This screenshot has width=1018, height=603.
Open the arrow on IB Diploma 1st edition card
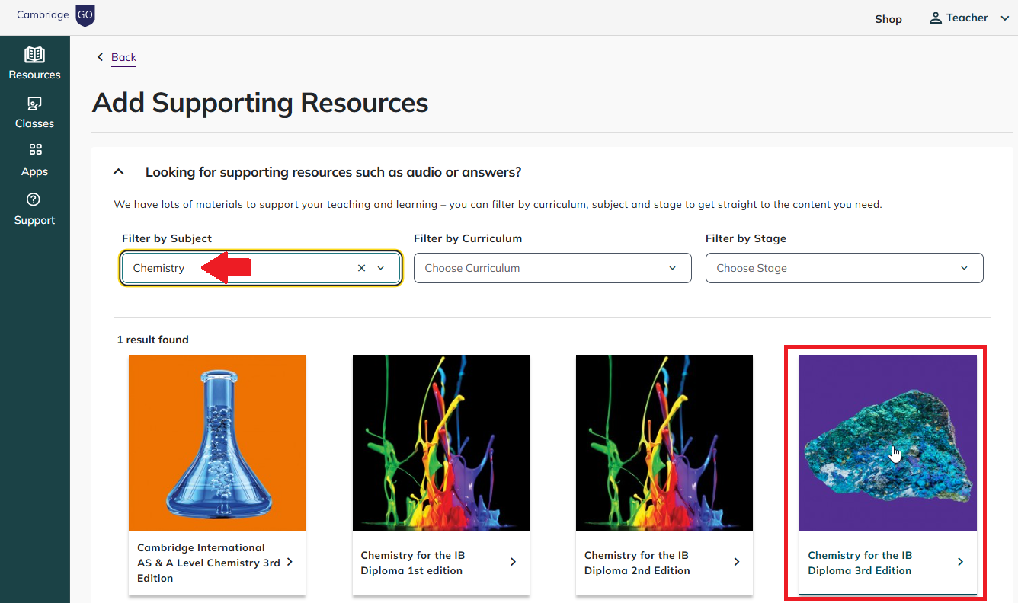click(513, 562)
